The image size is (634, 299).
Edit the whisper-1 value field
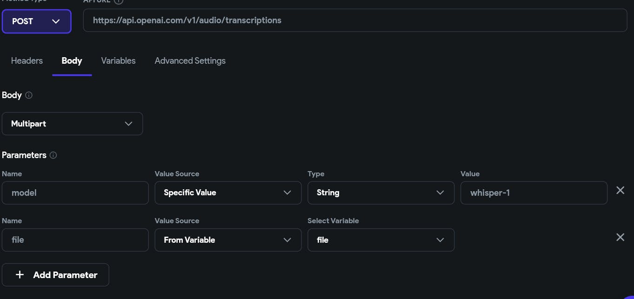pos(534,193)
